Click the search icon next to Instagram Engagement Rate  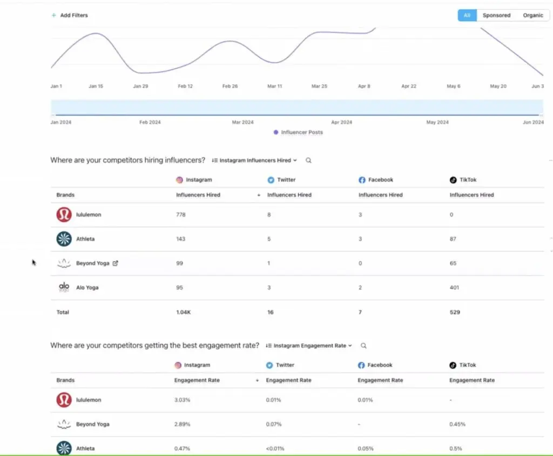pyautogui.click(x=363, y=345)
